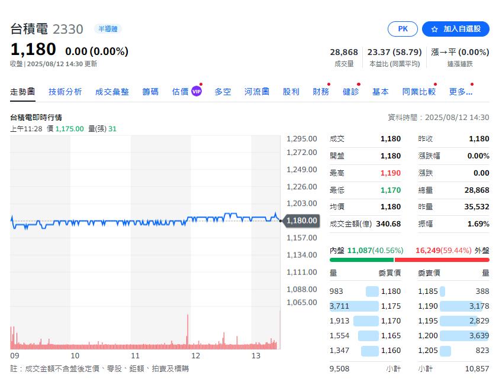
Task: Go to the 籌碼 tab
Action: (150, 92)
